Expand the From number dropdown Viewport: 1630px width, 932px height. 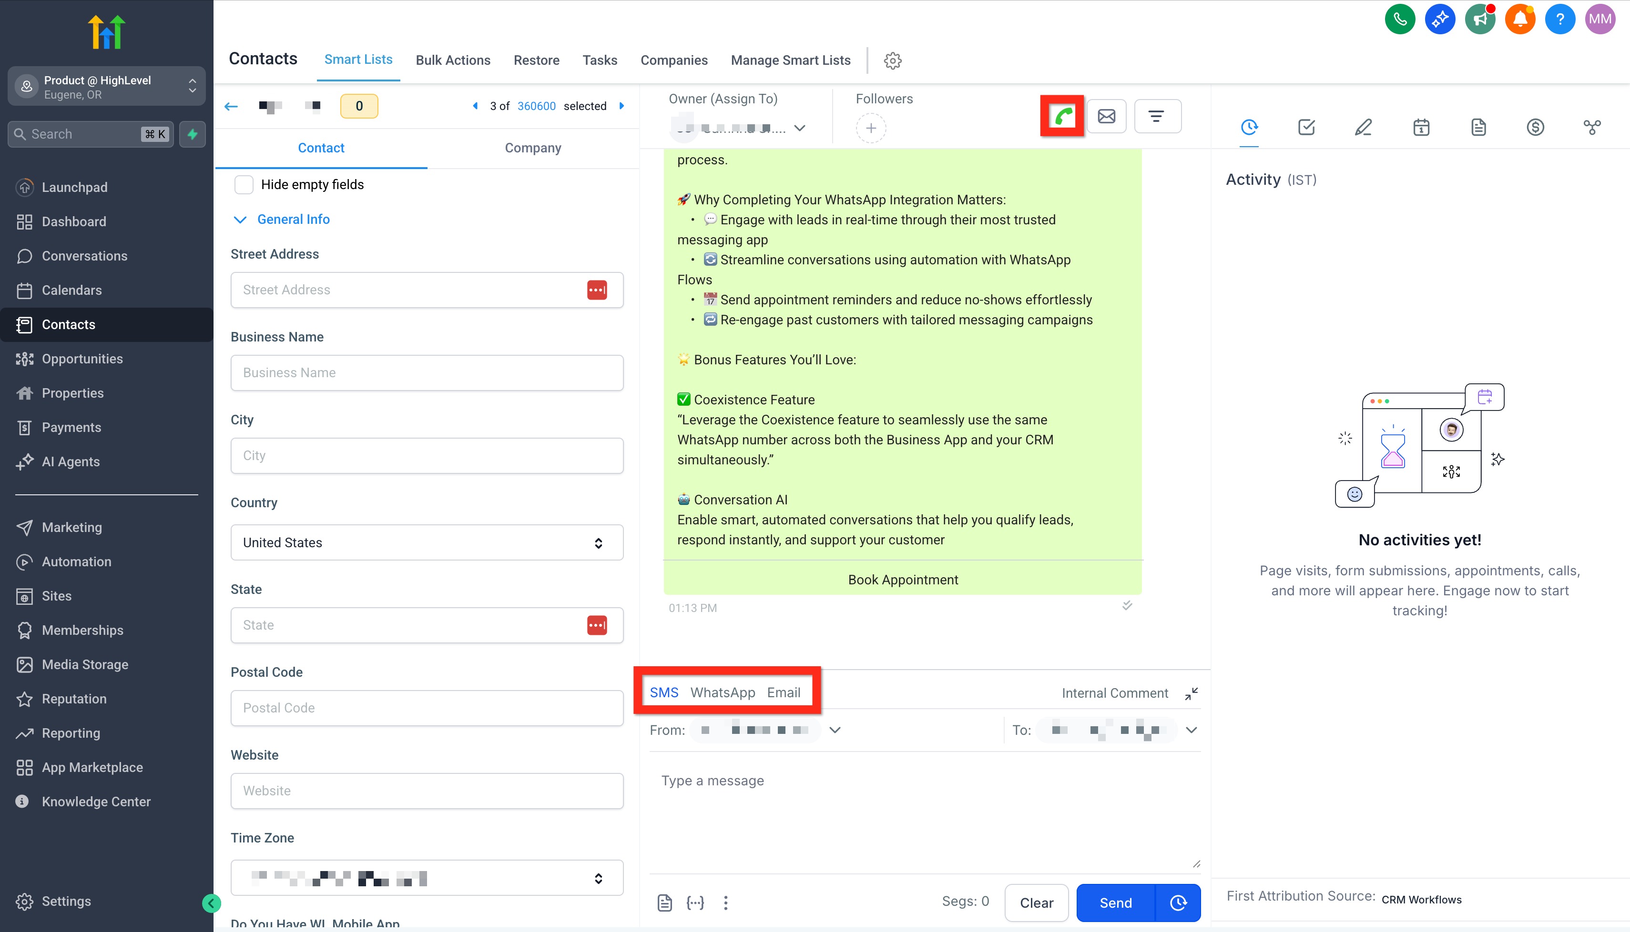(x=835, y=730)
